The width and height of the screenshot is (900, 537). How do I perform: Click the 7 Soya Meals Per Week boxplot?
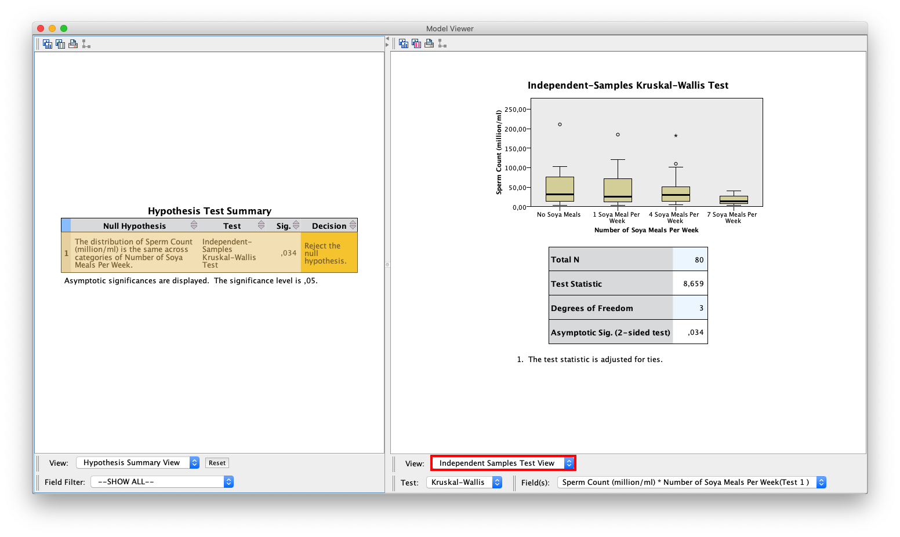734,200
